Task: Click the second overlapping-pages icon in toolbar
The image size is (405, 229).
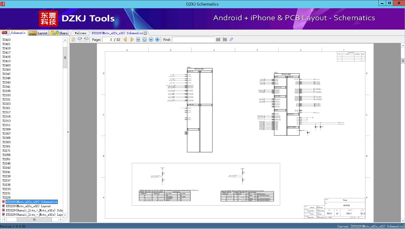Action: pyautogui.click(x=80, y=39)
